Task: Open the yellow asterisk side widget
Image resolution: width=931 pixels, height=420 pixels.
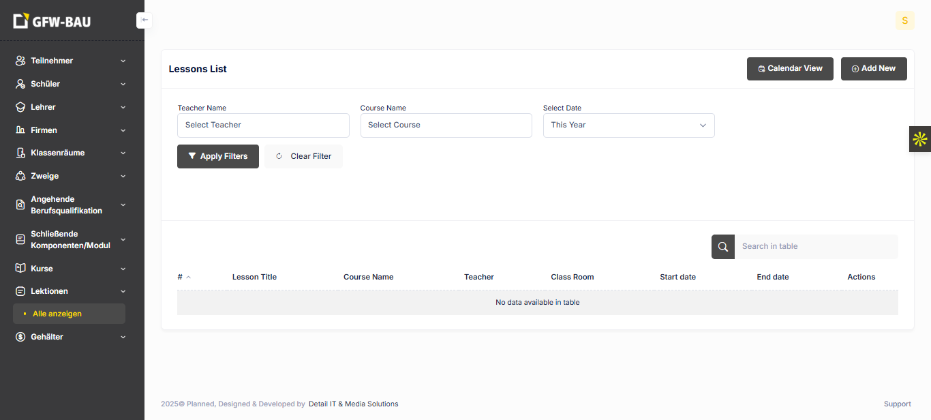Action: [919, 139]
